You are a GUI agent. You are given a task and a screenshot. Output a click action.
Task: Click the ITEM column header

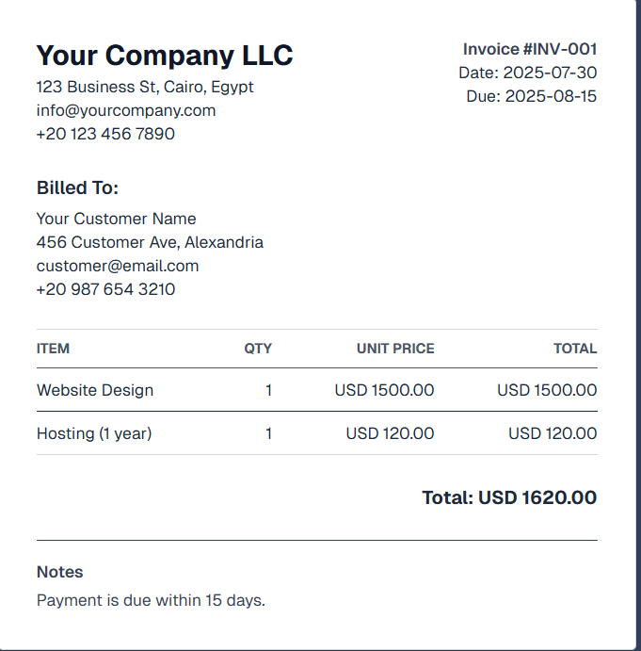click(53, 349)
